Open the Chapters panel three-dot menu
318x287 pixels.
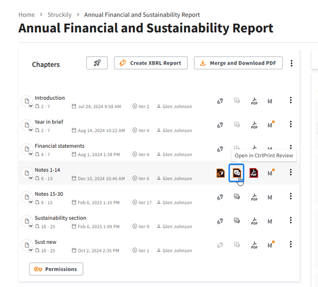pyautogui.click(x=291, y=63)
